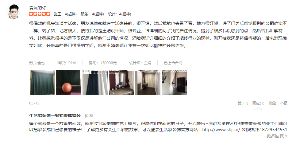Open the black refrigerator photo thumbnail
296x141 pixels.
click(174, 83)
